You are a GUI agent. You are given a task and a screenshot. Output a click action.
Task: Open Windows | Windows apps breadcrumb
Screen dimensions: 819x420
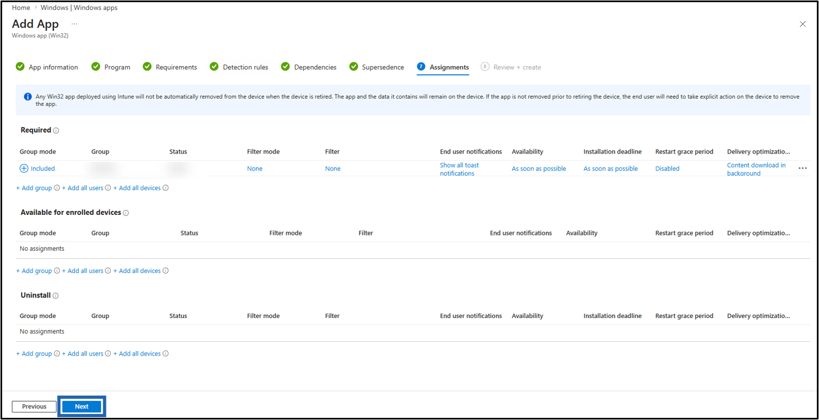click(x=79, y=8)
